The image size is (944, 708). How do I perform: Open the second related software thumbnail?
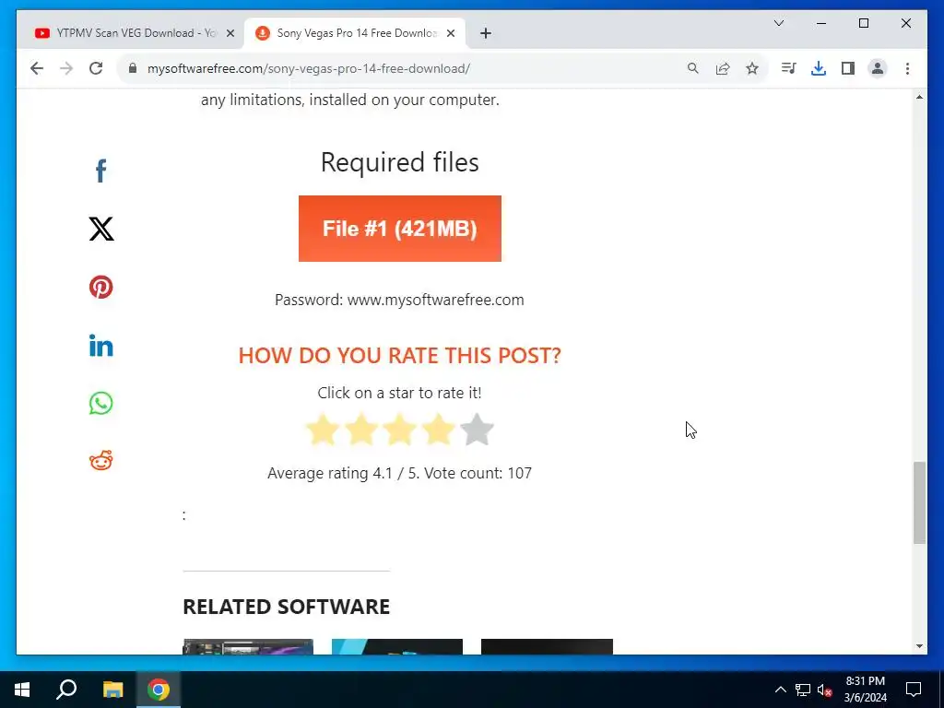[397, 646]
